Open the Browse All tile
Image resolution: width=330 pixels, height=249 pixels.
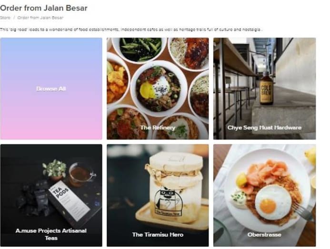51,89
